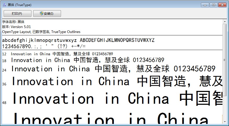Click the shield icon on the 安装 button
The width and height of the screenshot is (229, 126).
[x=42, y=14]
